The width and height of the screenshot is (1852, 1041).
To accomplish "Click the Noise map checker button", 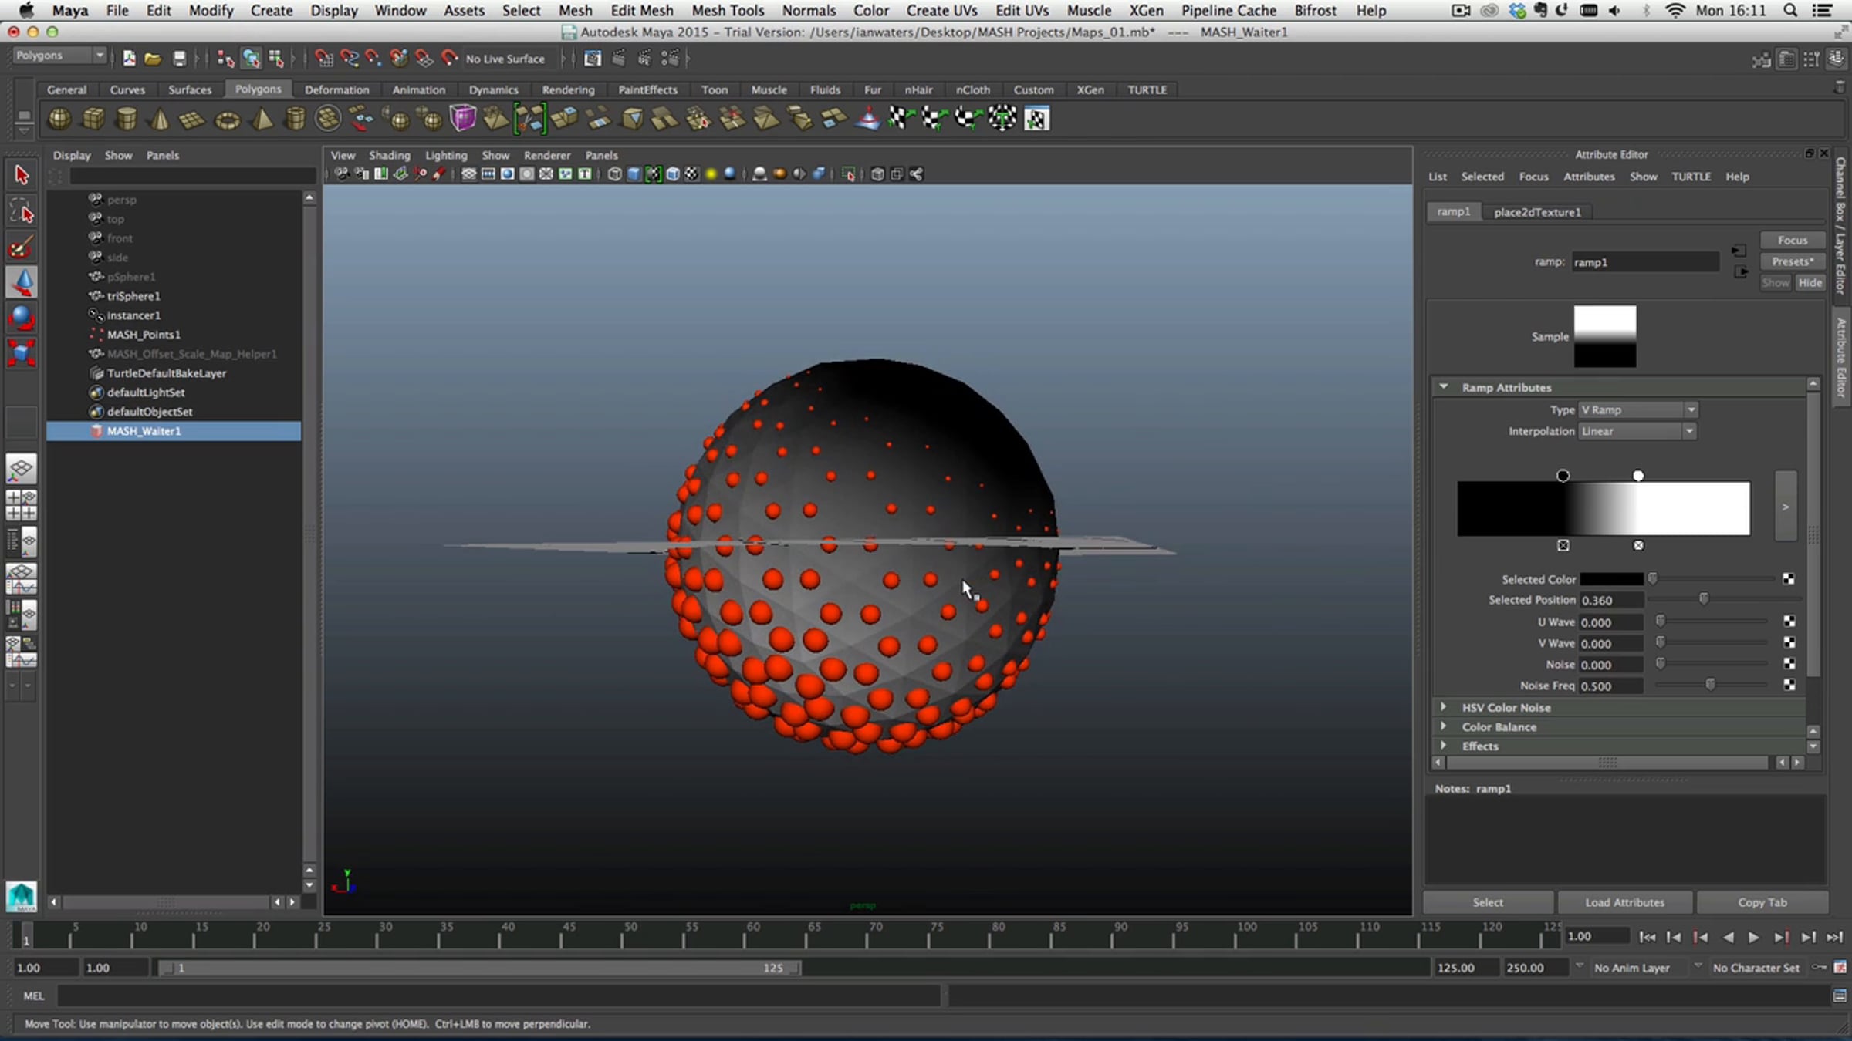I will coord(1789,664).
